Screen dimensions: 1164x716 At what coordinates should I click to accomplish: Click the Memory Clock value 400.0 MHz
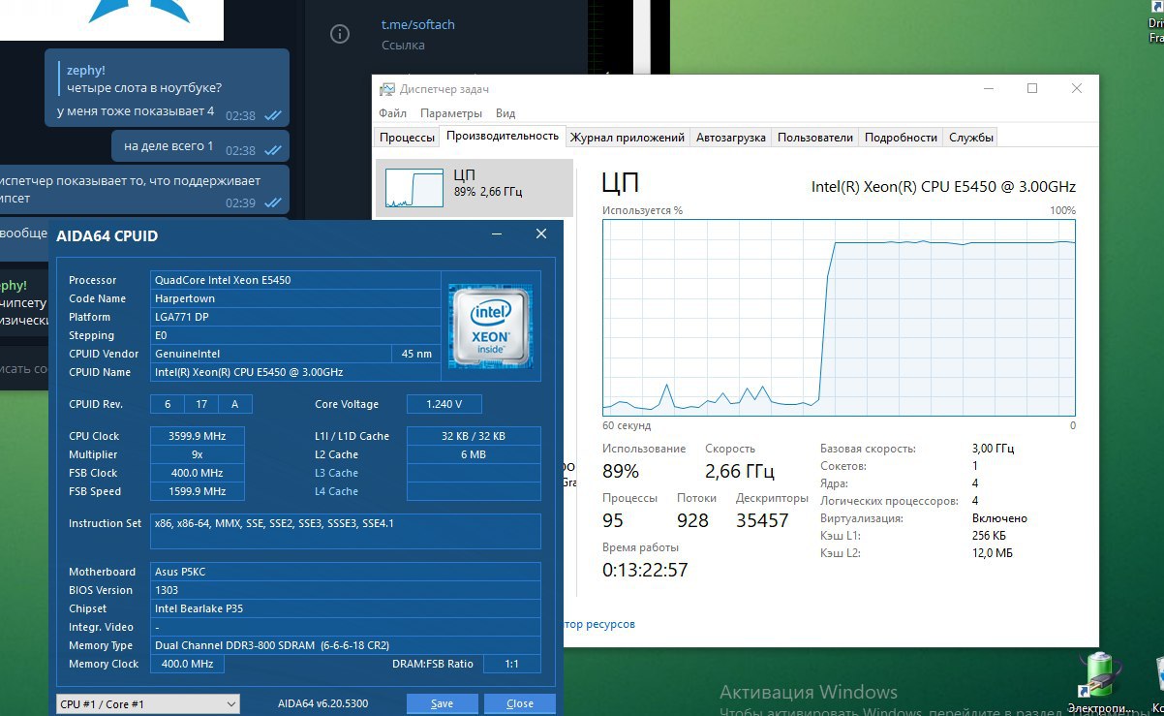tap(188, 664)
